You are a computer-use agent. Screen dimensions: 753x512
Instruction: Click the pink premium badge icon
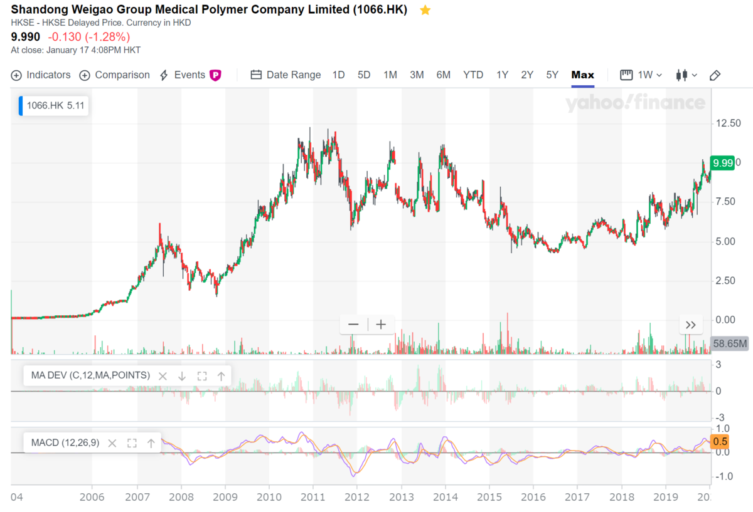[215, 75]
